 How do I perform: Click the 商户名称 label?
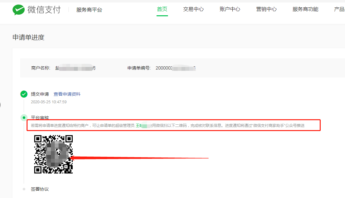click(x=41, y=68)
